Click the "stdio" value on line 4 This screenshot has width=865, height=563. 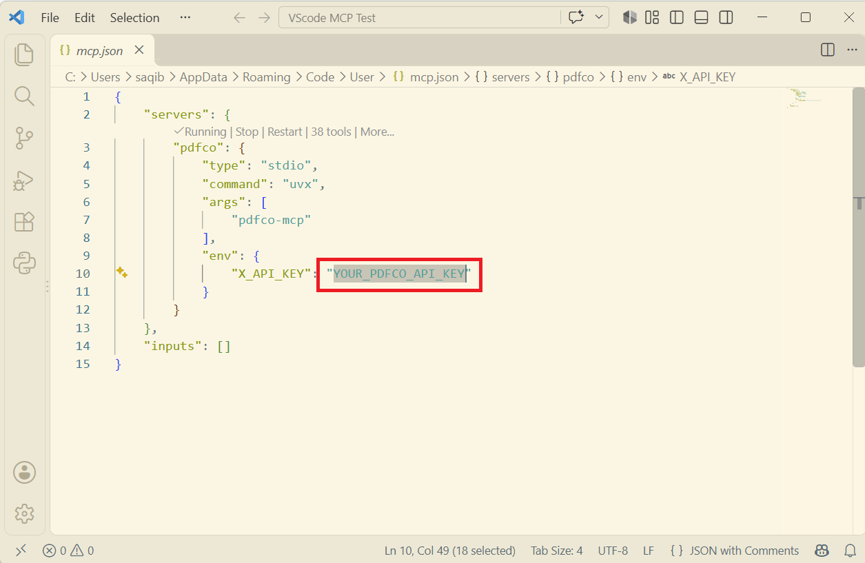click(286, 165)
